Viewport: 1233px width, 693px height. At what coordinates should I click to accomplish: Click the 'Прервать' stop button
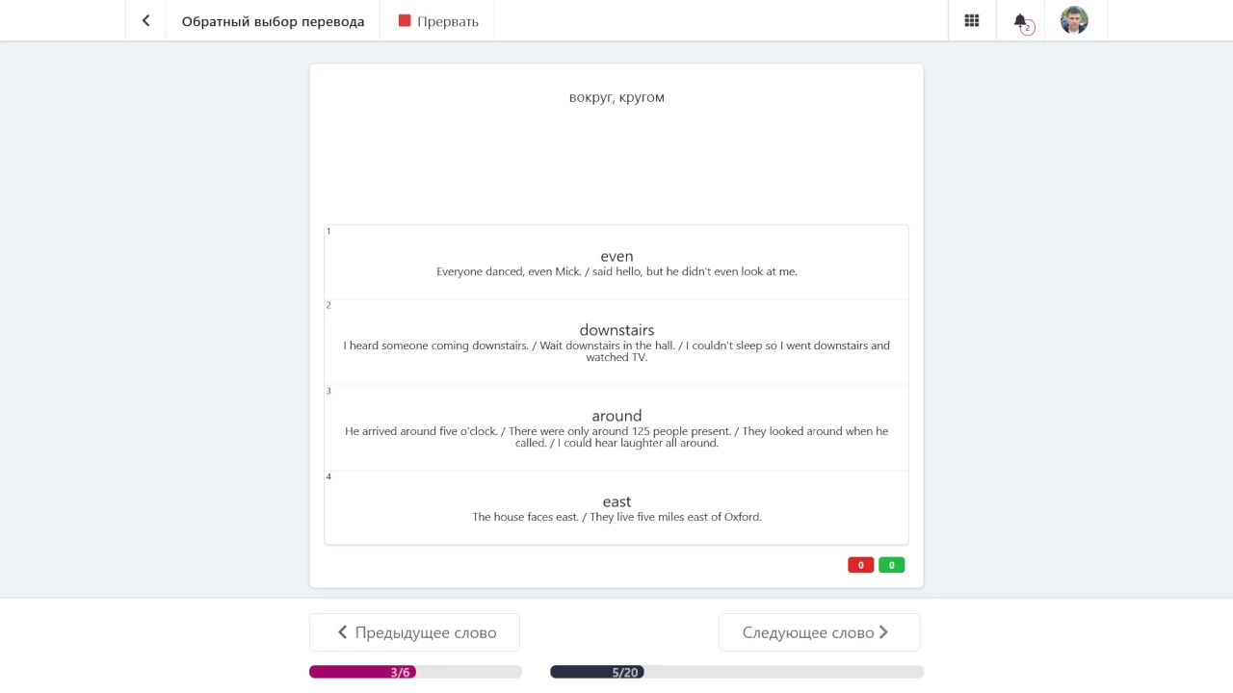click(x=438, y=20)
